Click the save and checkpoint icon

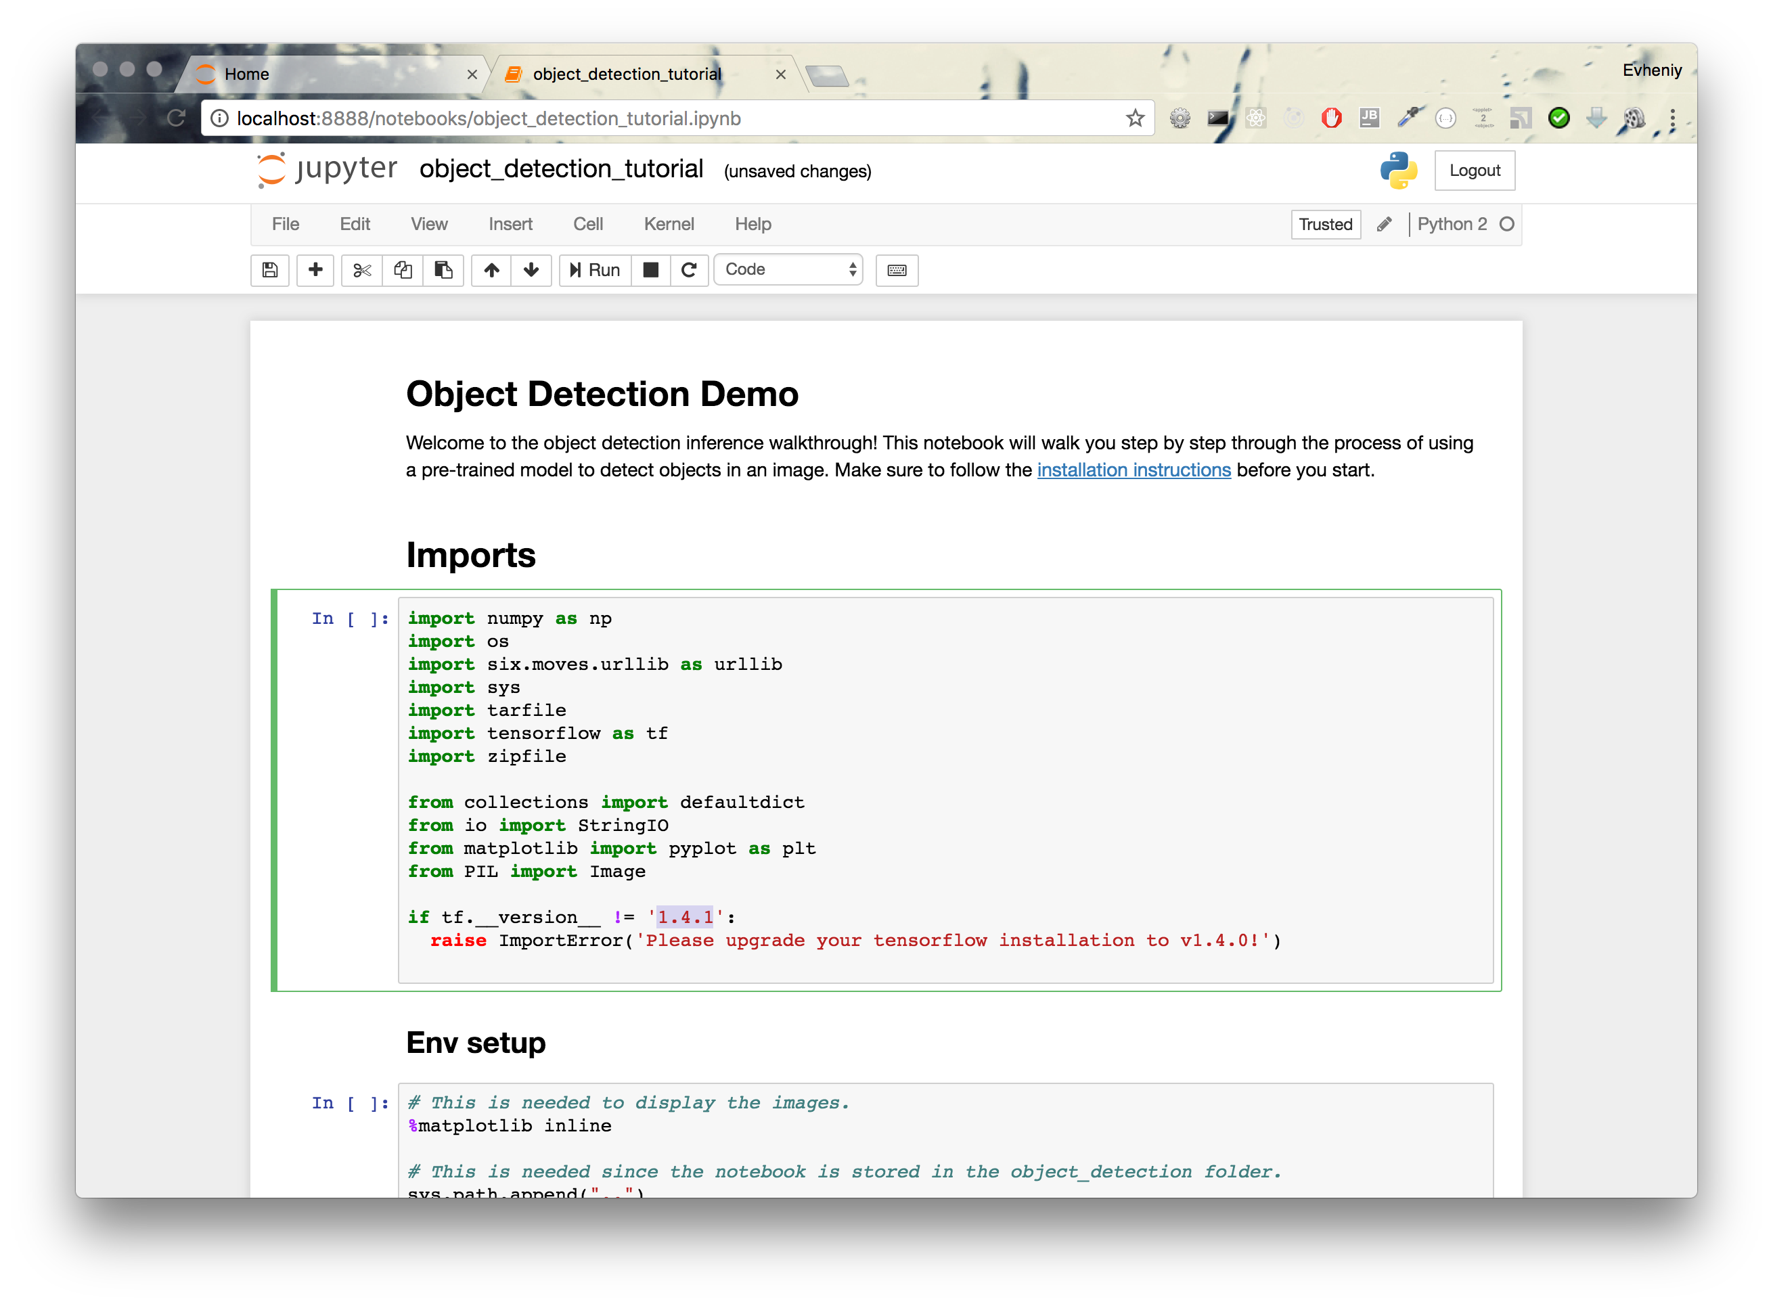coord(269,271)
